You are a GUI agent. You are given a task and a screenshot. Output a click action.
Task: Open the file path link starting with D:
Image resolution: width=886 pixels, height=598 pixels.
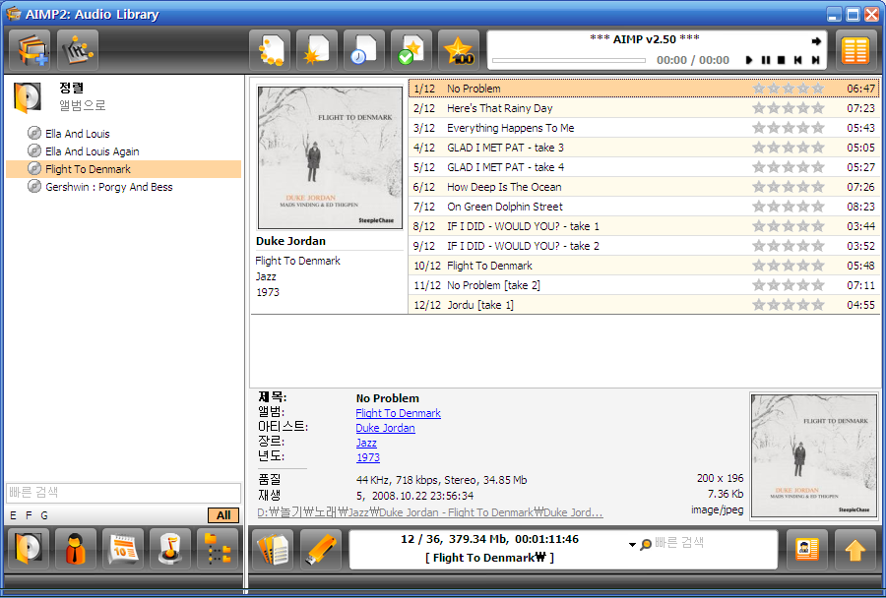[430, 512]
